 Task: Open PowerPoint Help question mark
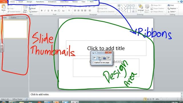point(181,2)
